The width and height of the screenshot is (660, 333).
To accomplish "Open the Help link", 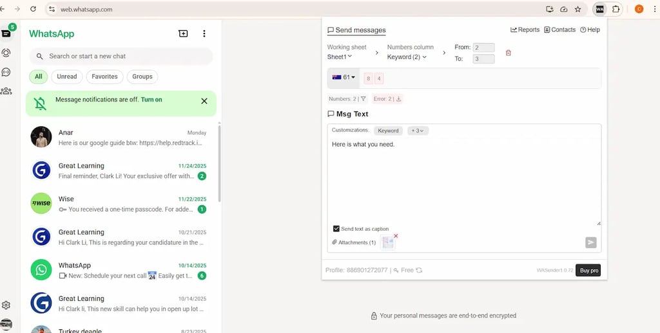I will click(590, 30).
